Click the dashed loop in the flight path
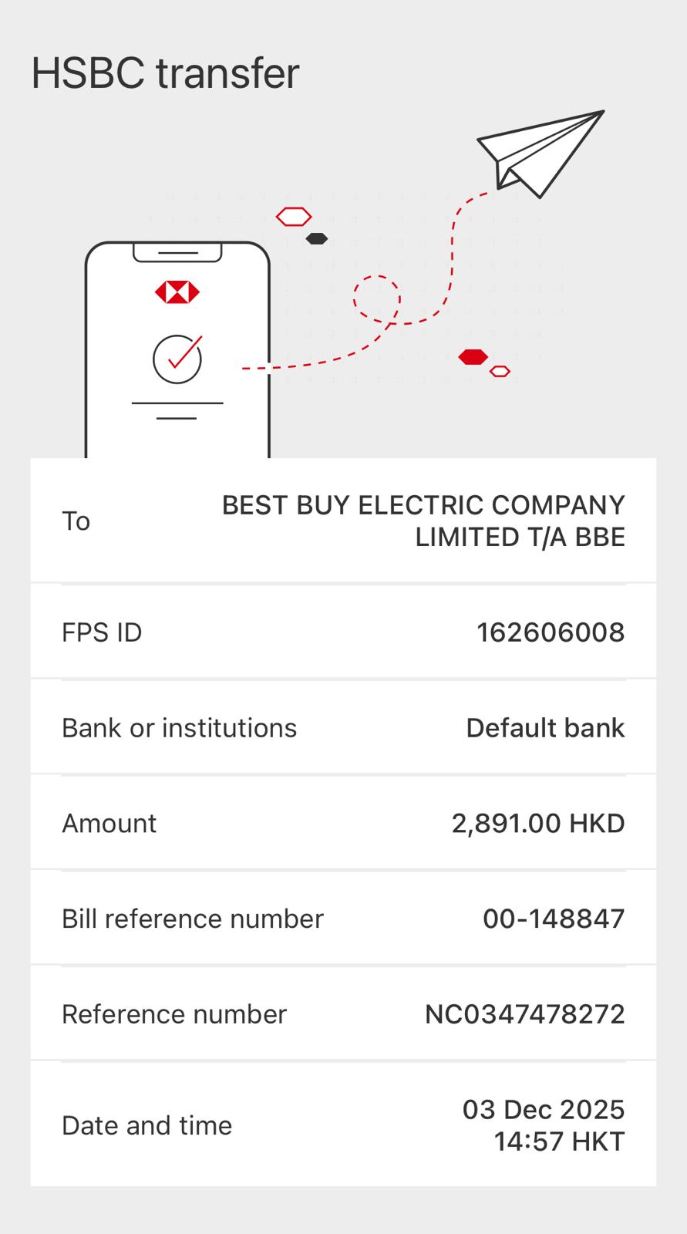Screen dimensions: 687x1234 point(377,298)
